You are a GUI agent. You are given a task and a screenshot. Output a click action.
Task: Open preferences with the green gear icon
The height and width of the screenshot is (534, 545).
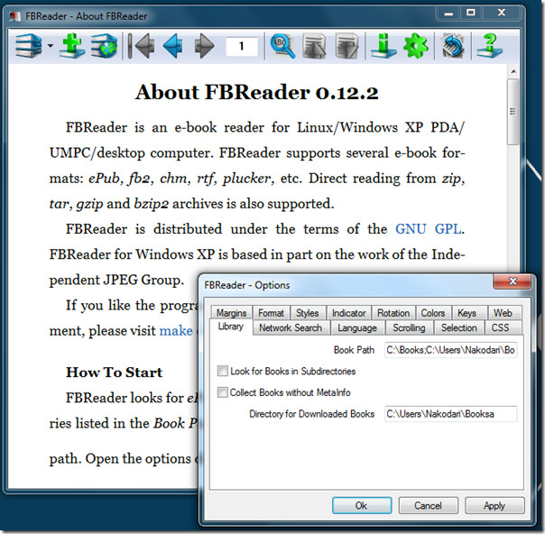tap(416, 45)
